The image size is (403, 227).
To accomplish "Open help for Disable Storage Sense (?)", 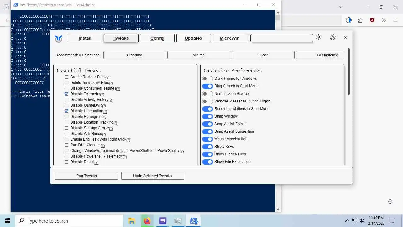I will point(111,129).
